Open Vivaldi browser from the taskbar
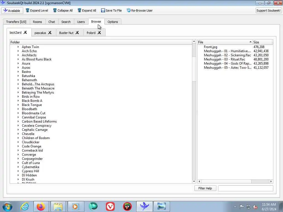The image size is (283, 212). [110, 206]
